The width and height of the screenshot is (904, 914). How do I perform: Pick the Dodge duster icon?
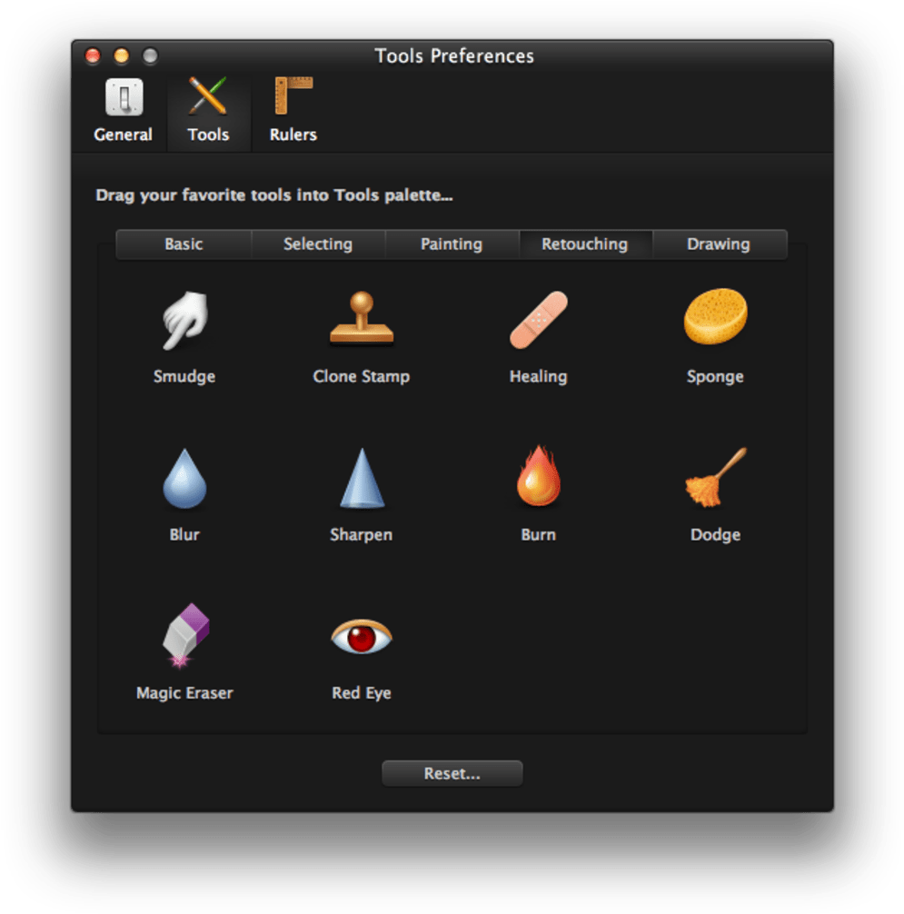coord(715,477)
